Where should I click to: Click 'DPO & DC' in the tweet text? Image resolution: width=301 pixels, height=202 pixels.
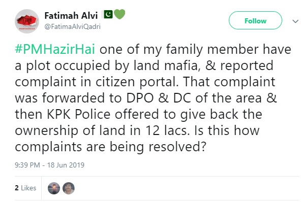pyautogui.click(x=159, y=98)
